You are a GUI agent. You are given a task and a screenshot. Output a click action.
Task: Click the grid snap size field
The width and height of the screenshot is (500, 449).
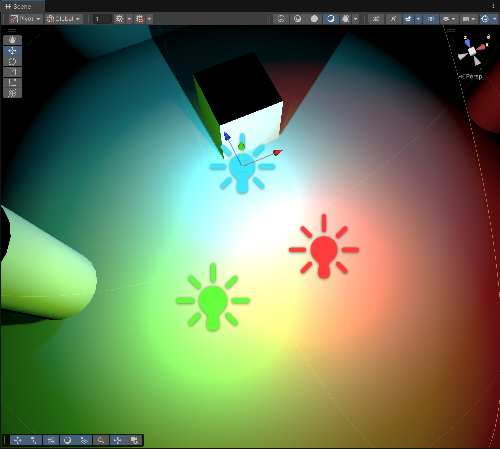102,19
